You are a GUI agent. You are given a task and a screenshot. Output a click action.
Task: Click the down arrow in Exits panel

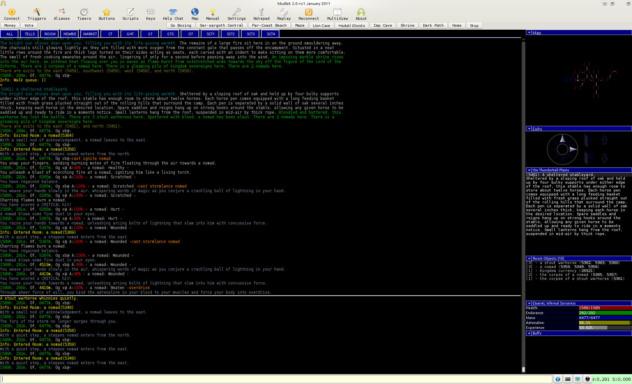coord(604,159)
